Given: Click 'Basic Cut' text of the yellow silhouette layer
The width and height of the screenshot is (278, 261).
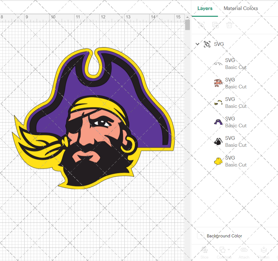Looking at the screenshot, I should (236, 165).
